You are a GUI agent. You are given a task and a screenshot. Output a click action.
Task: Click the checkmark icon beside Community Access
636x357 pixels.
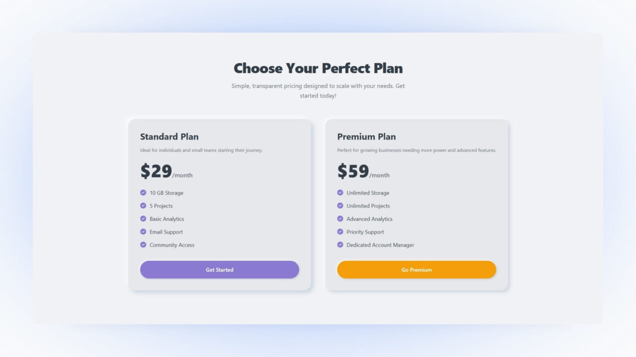(142, 244)
